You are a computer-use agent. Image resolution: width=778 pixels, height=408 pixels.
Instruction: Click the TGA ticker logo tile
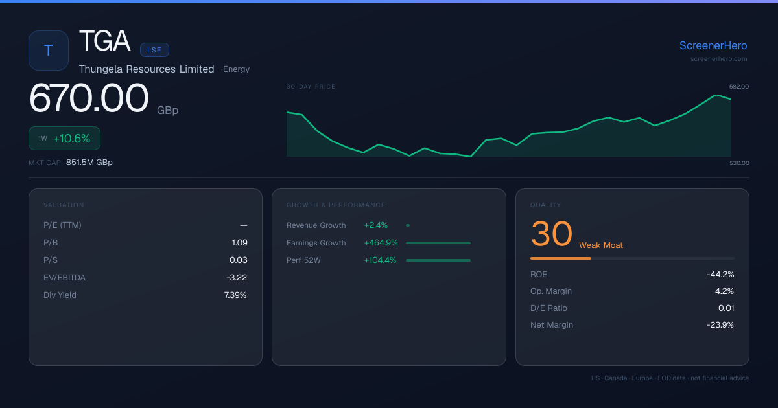49,51
